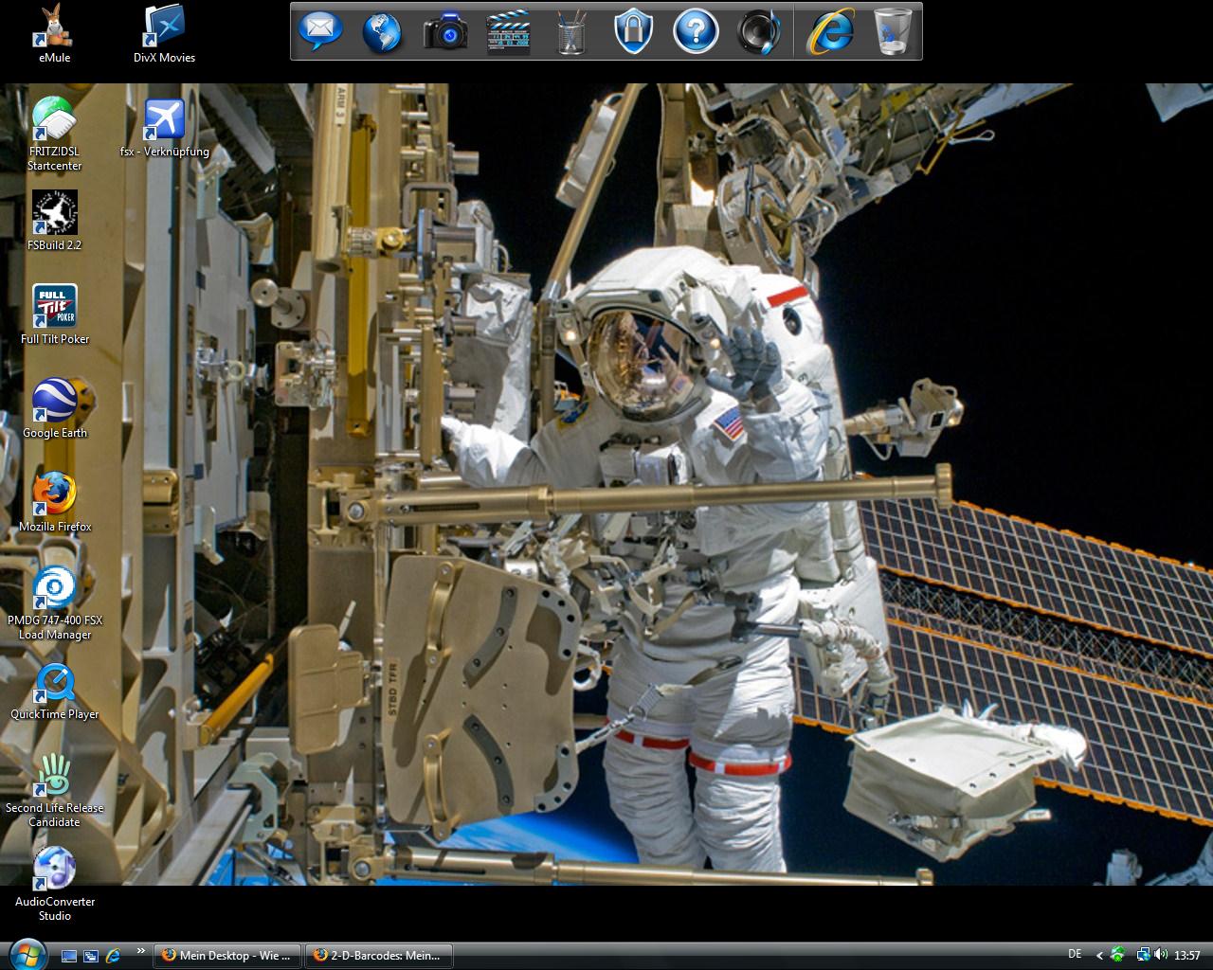Switch to '2-D-Barcodes: Mein...' taskbar window

pos(378,955)
